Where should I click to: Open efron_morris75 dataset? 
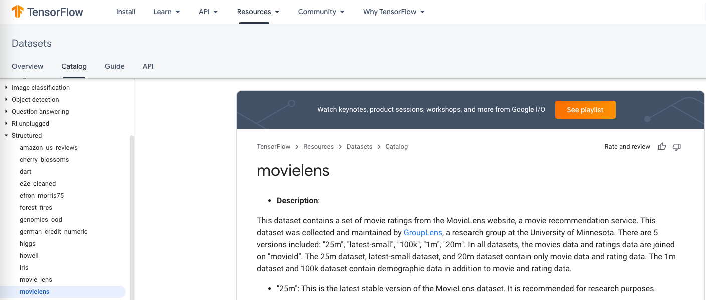click(x=42, y=196)
